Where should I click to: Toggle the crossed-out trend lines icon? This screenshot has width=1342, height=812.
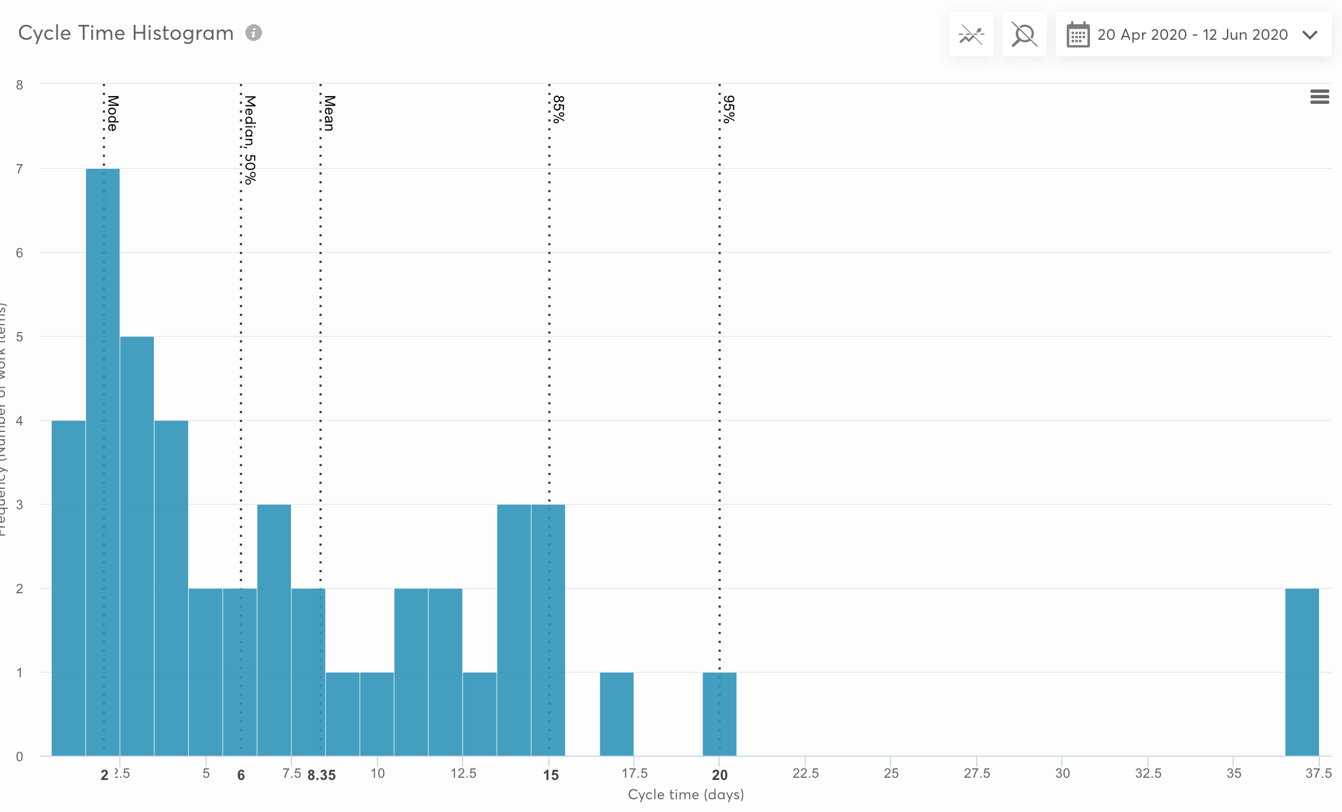pyautogui.click(x=971, y=35)
